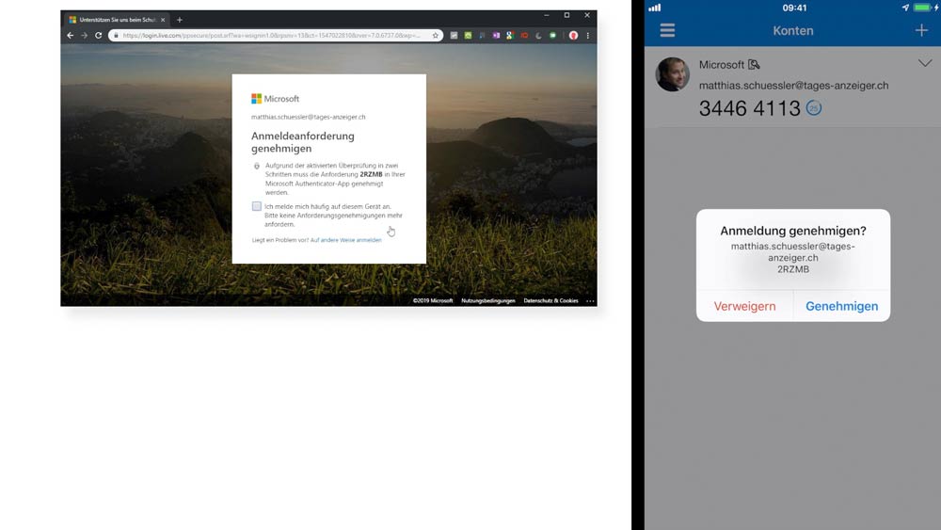Click the shield icon beside verification text

[257, 166]
